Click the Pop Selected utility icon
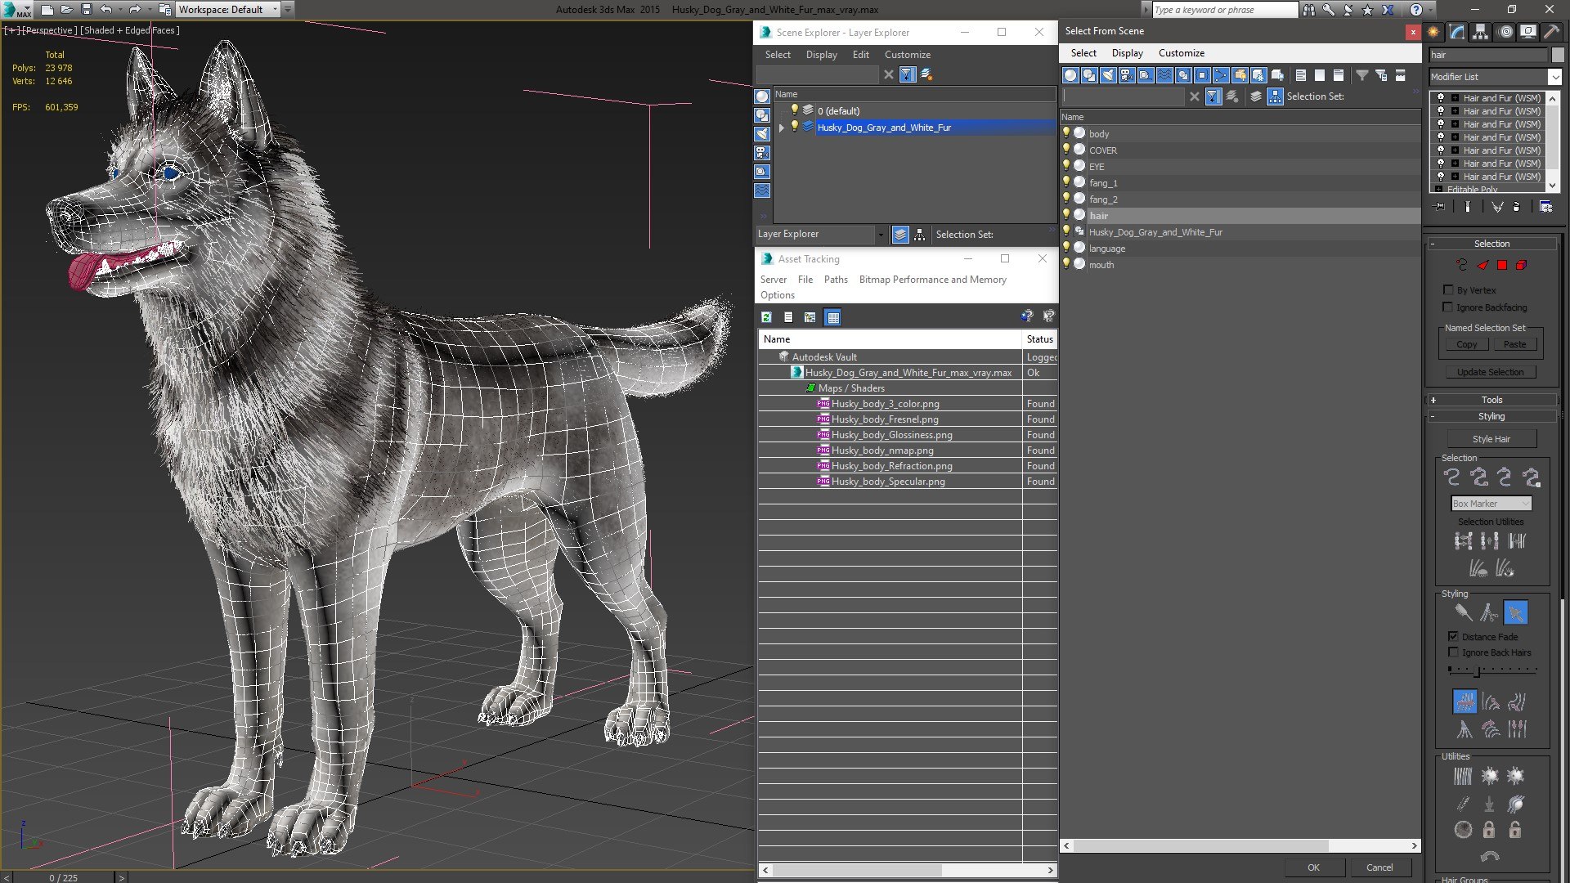 1490,776
